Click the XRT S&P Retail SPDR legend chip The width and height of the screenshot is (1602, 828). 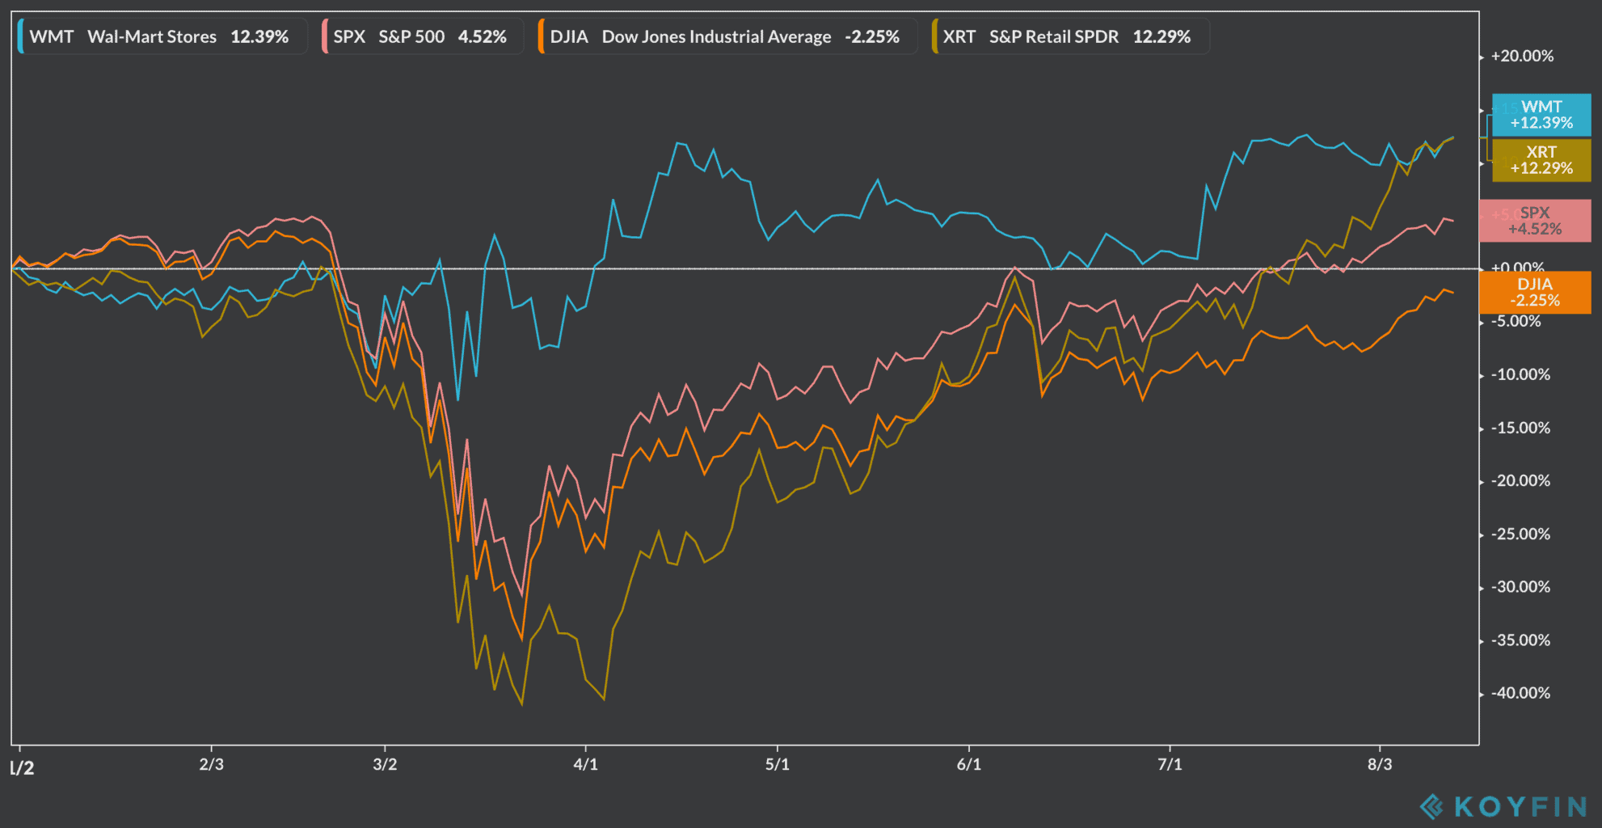coord(1070,36)
